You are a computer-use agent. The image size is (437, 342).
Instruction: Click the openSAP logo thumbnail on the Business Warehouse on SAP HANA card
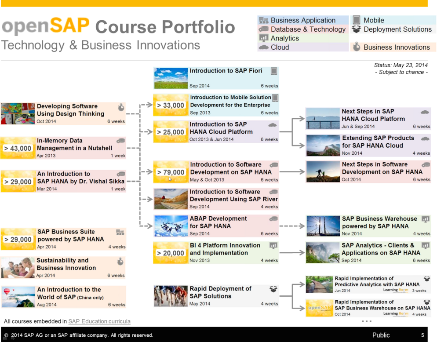319,308
